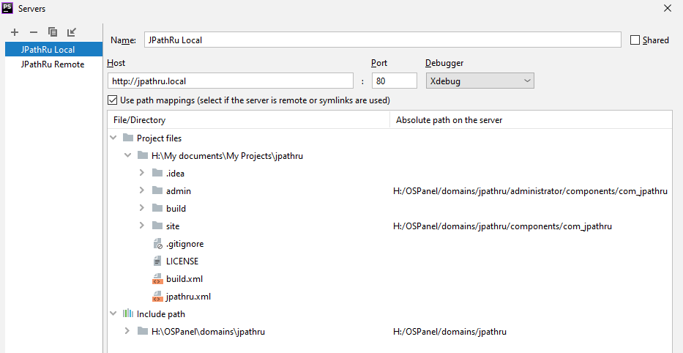Click the Port field showing 80

pyautogui.click(x=395, y=81)
